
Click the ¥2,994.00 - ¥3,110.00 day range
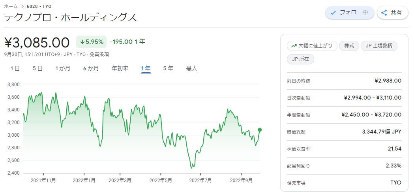pos(373,98)
